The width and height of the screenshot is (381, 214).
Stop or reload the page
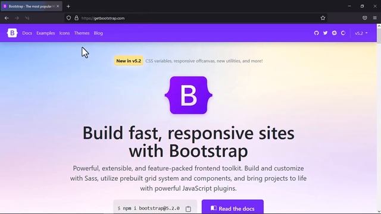pyautogui.click(x=27, y=18)
